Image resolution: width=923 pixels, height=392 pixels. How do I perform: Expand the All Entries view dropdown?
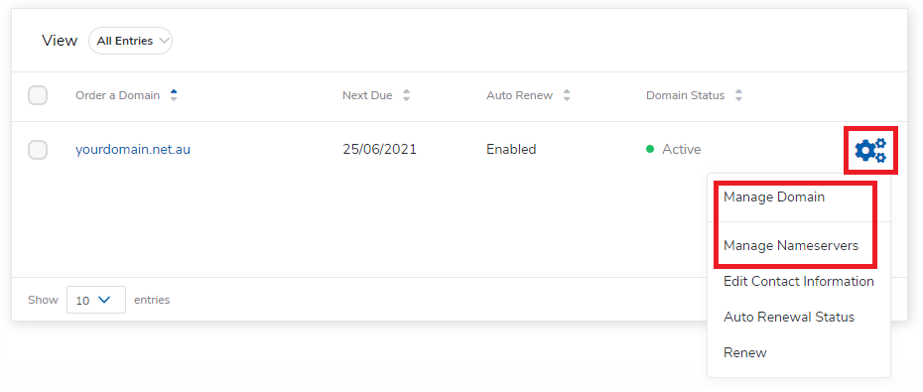[x=130, y=41]
